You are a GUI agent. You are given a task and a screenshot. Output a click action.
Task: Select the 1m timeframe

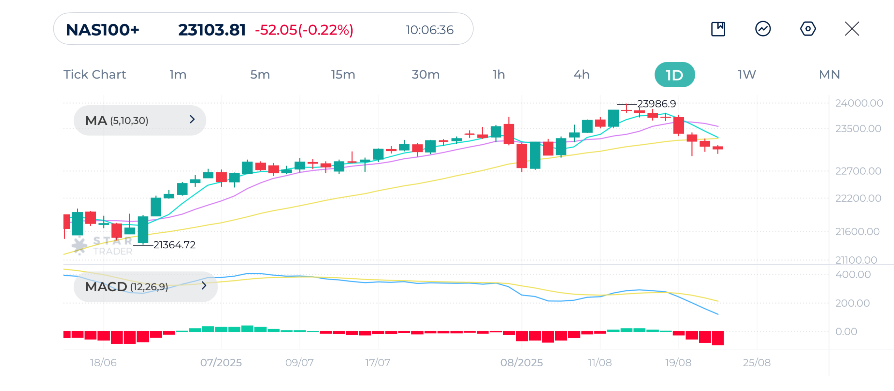[178, 75]
